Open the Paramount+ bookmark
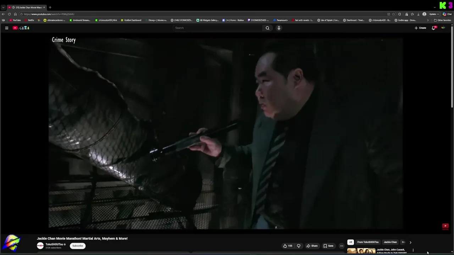The height and width of the screenshot is (255, 454). pyautogui.click(x=280, y=20)
